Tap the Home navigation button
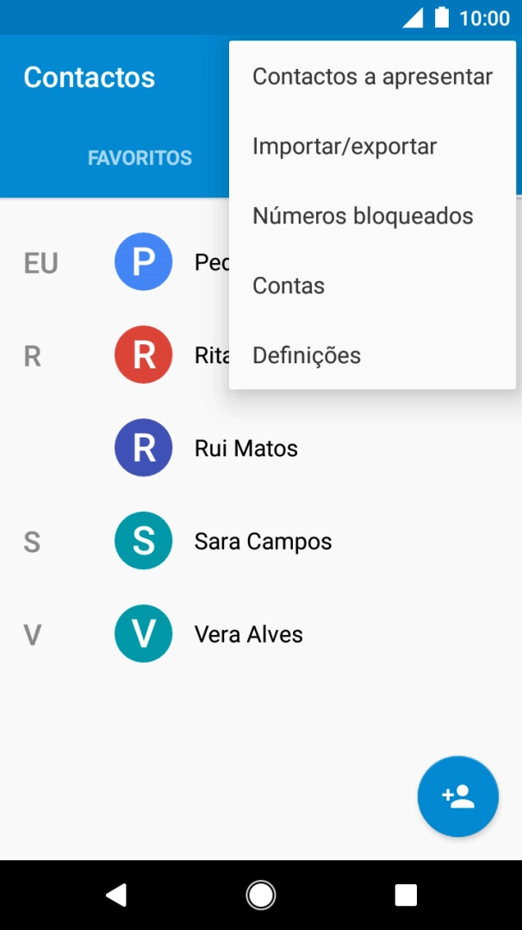The image size is (522, 930). coord(261,895)
